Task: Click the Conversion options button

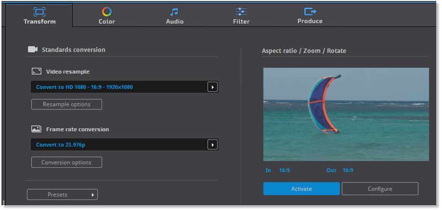Action: pos(66,162)
